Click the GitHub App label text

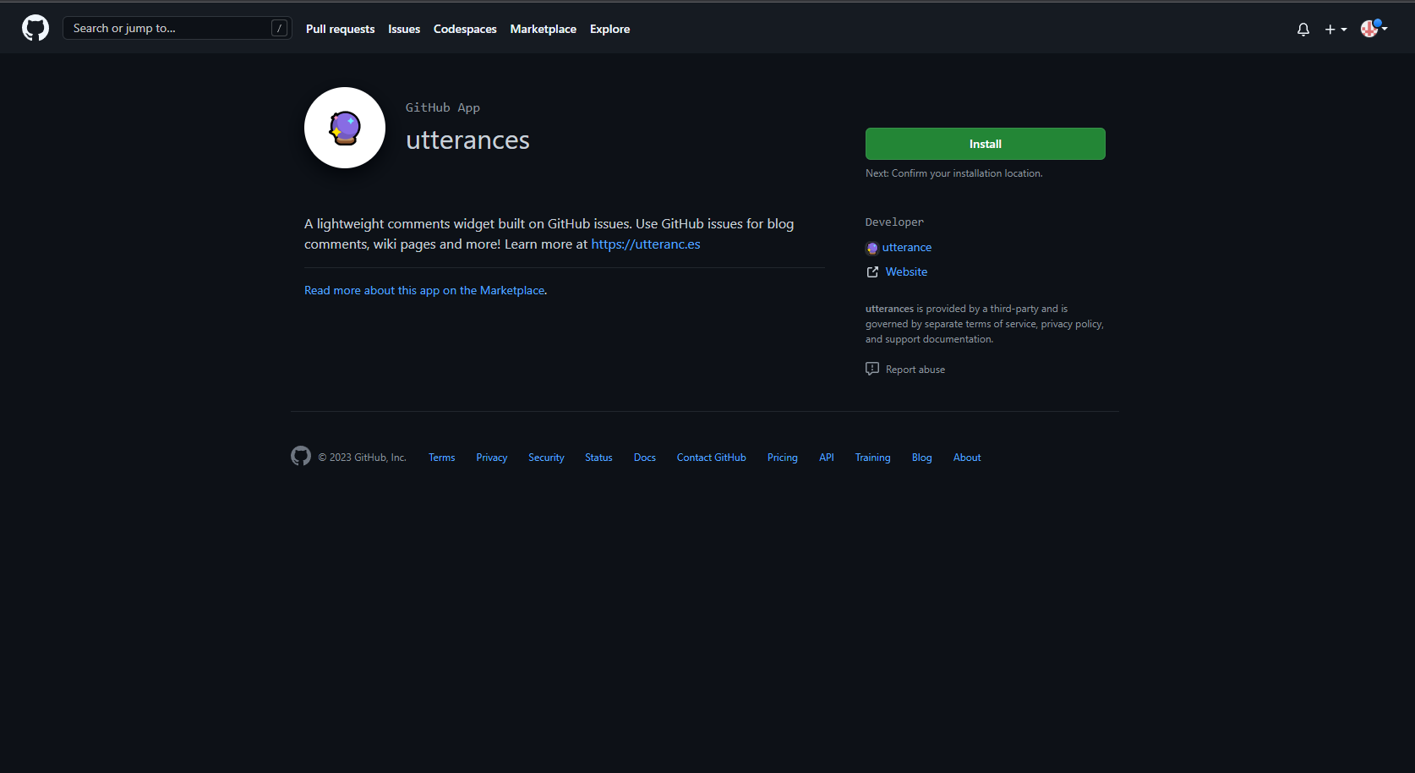[x=443, y=107]
